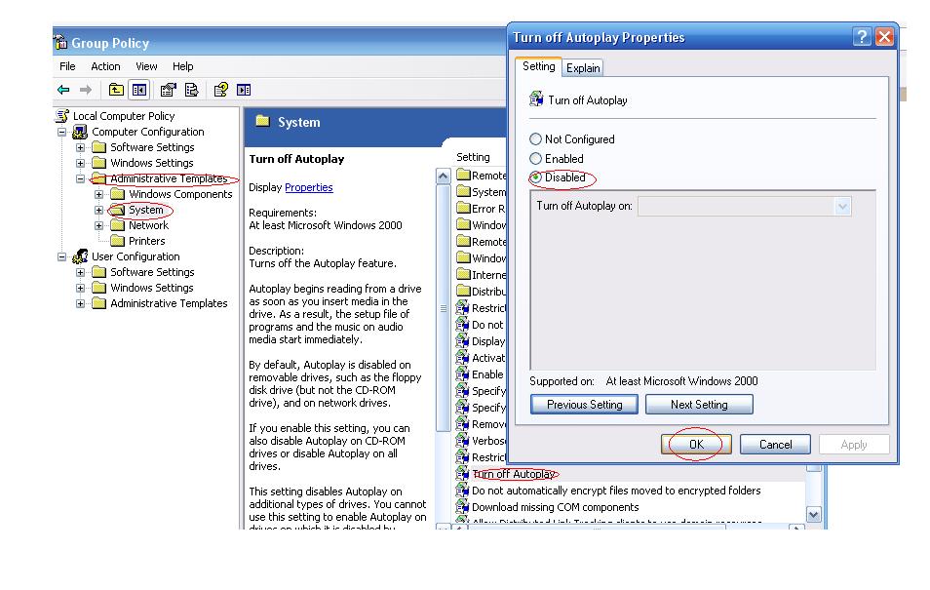Open the Action menu
The height and width of the screenshot is (590, 930).
click(105, 66)
